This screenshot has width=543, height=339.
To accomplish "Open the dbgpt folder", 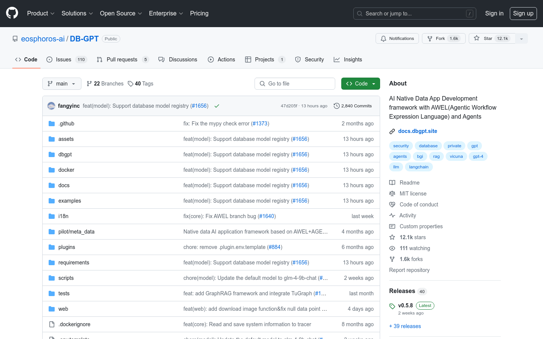I will click(x=65, y=154).
